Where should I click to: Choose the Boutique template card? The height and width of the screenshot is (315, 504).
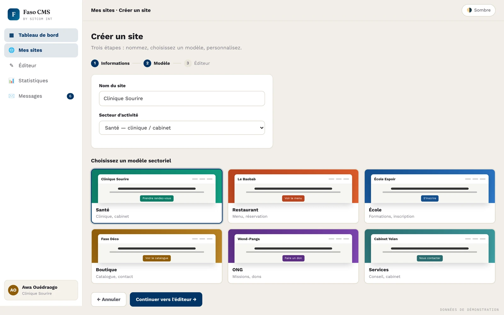tap(157, 256)
